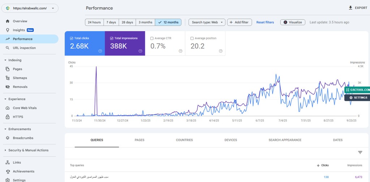Open the Search type: Web dropdown
The width and height of the screenshot is (370, 182).
[207, 22]
